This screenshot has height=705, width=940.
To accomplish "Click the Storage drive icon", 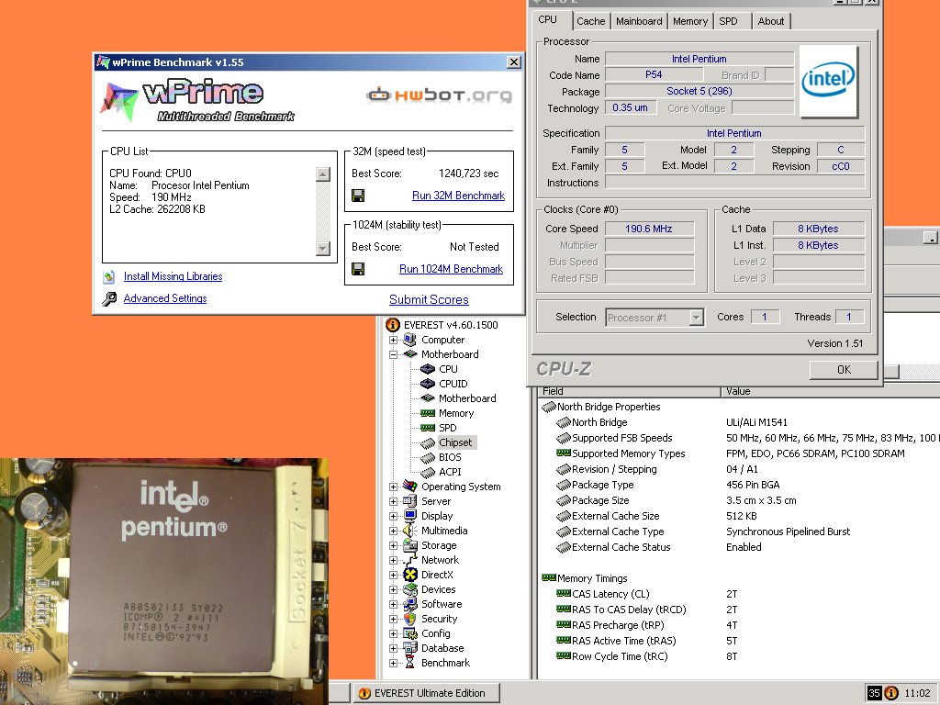I will 410,545.
